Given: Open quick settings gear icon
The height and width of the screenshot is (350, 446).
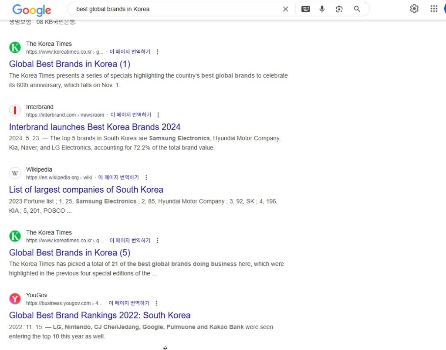Looking at the screenshot, I should [x=414, y=9].
